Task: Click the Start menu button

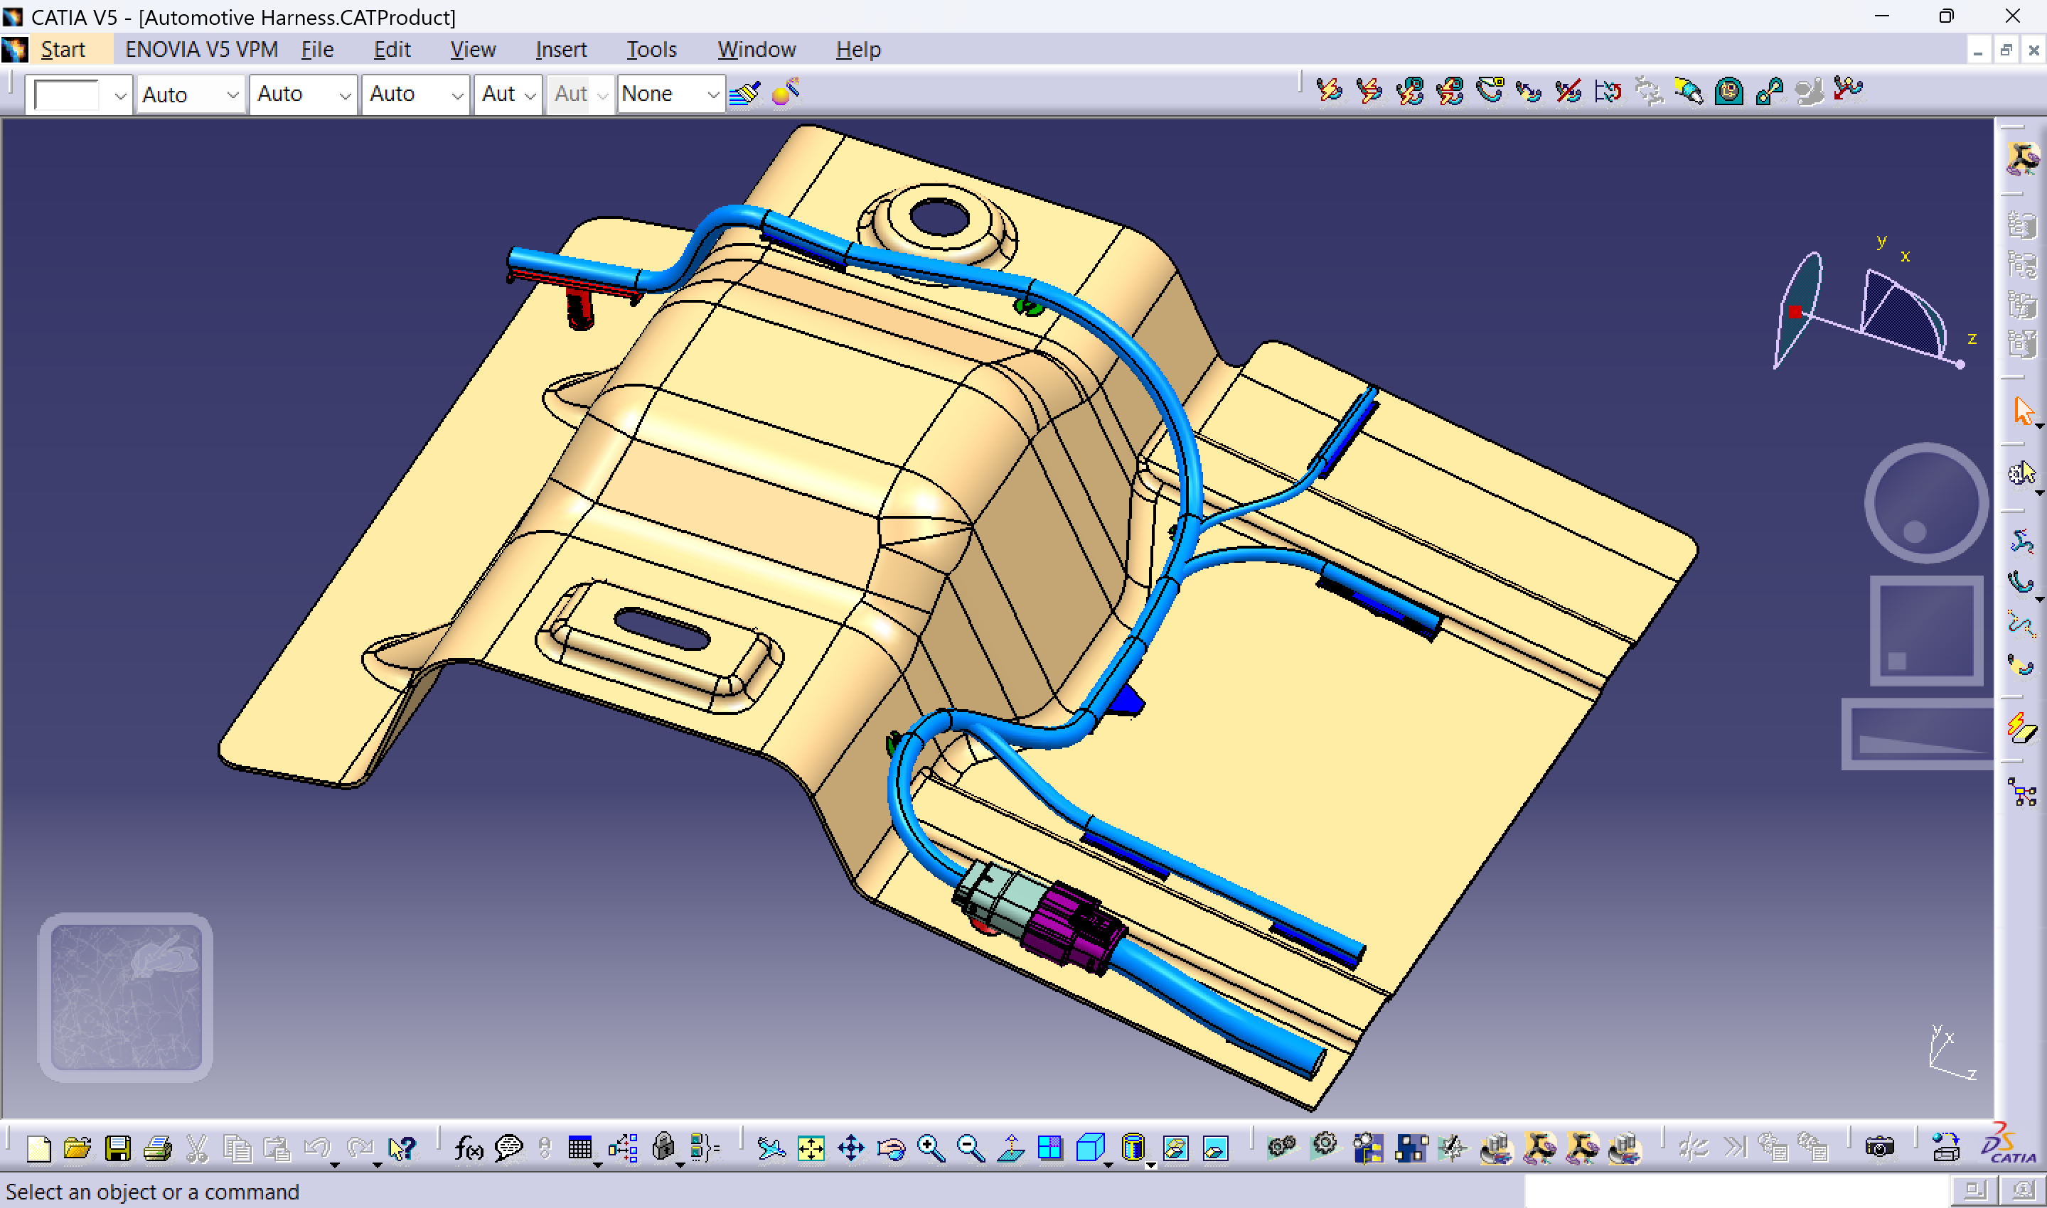Action: (63, 50)
